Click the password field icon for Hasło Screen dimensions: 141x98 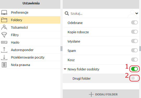[4, 42]
